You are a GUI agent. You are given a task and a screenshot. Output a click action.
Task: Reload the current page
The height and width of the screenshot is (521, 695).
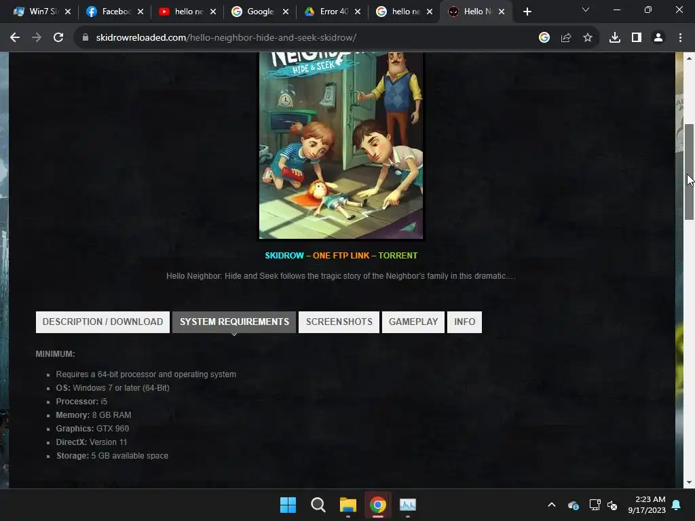[58, 38]
